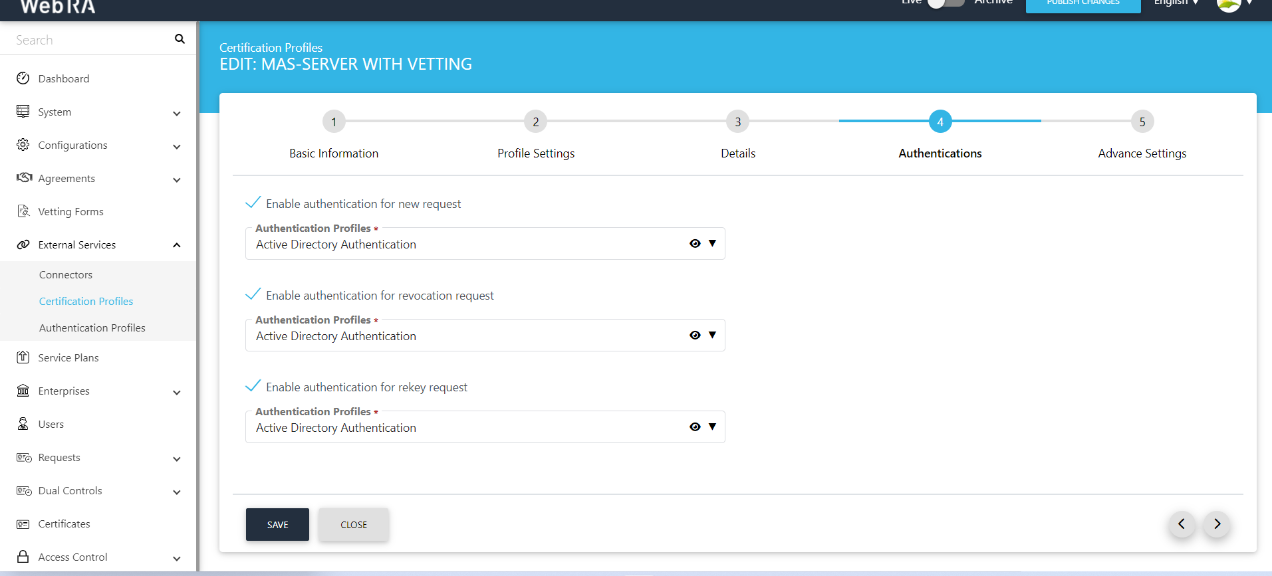Image resolution: width=1272 pixels, height=576 pixels.
Task: Click the Vetting Forms icon
Action: click(23, 211)
